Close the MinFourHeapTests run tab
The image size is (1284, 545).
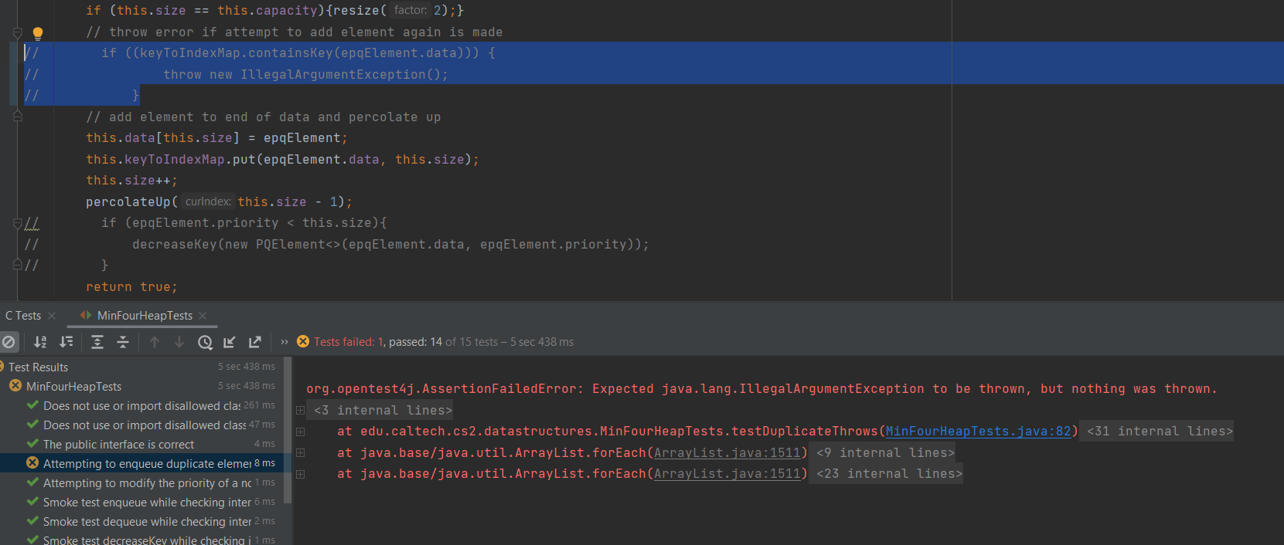tap(203, 316)
